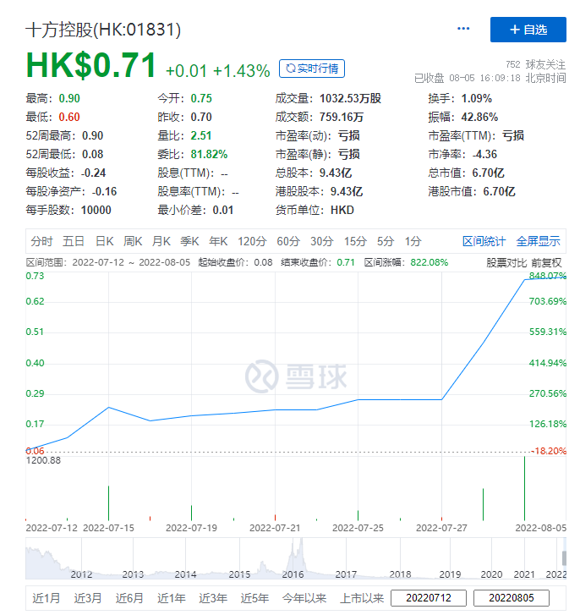Viewport: 580px width, 615px height.
Task: Click the end date field 20220805
Action: (512, 598)
